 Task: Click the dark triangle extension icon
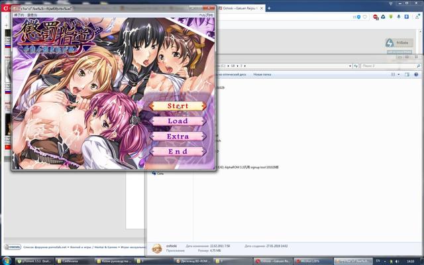(x=383, y=17)
